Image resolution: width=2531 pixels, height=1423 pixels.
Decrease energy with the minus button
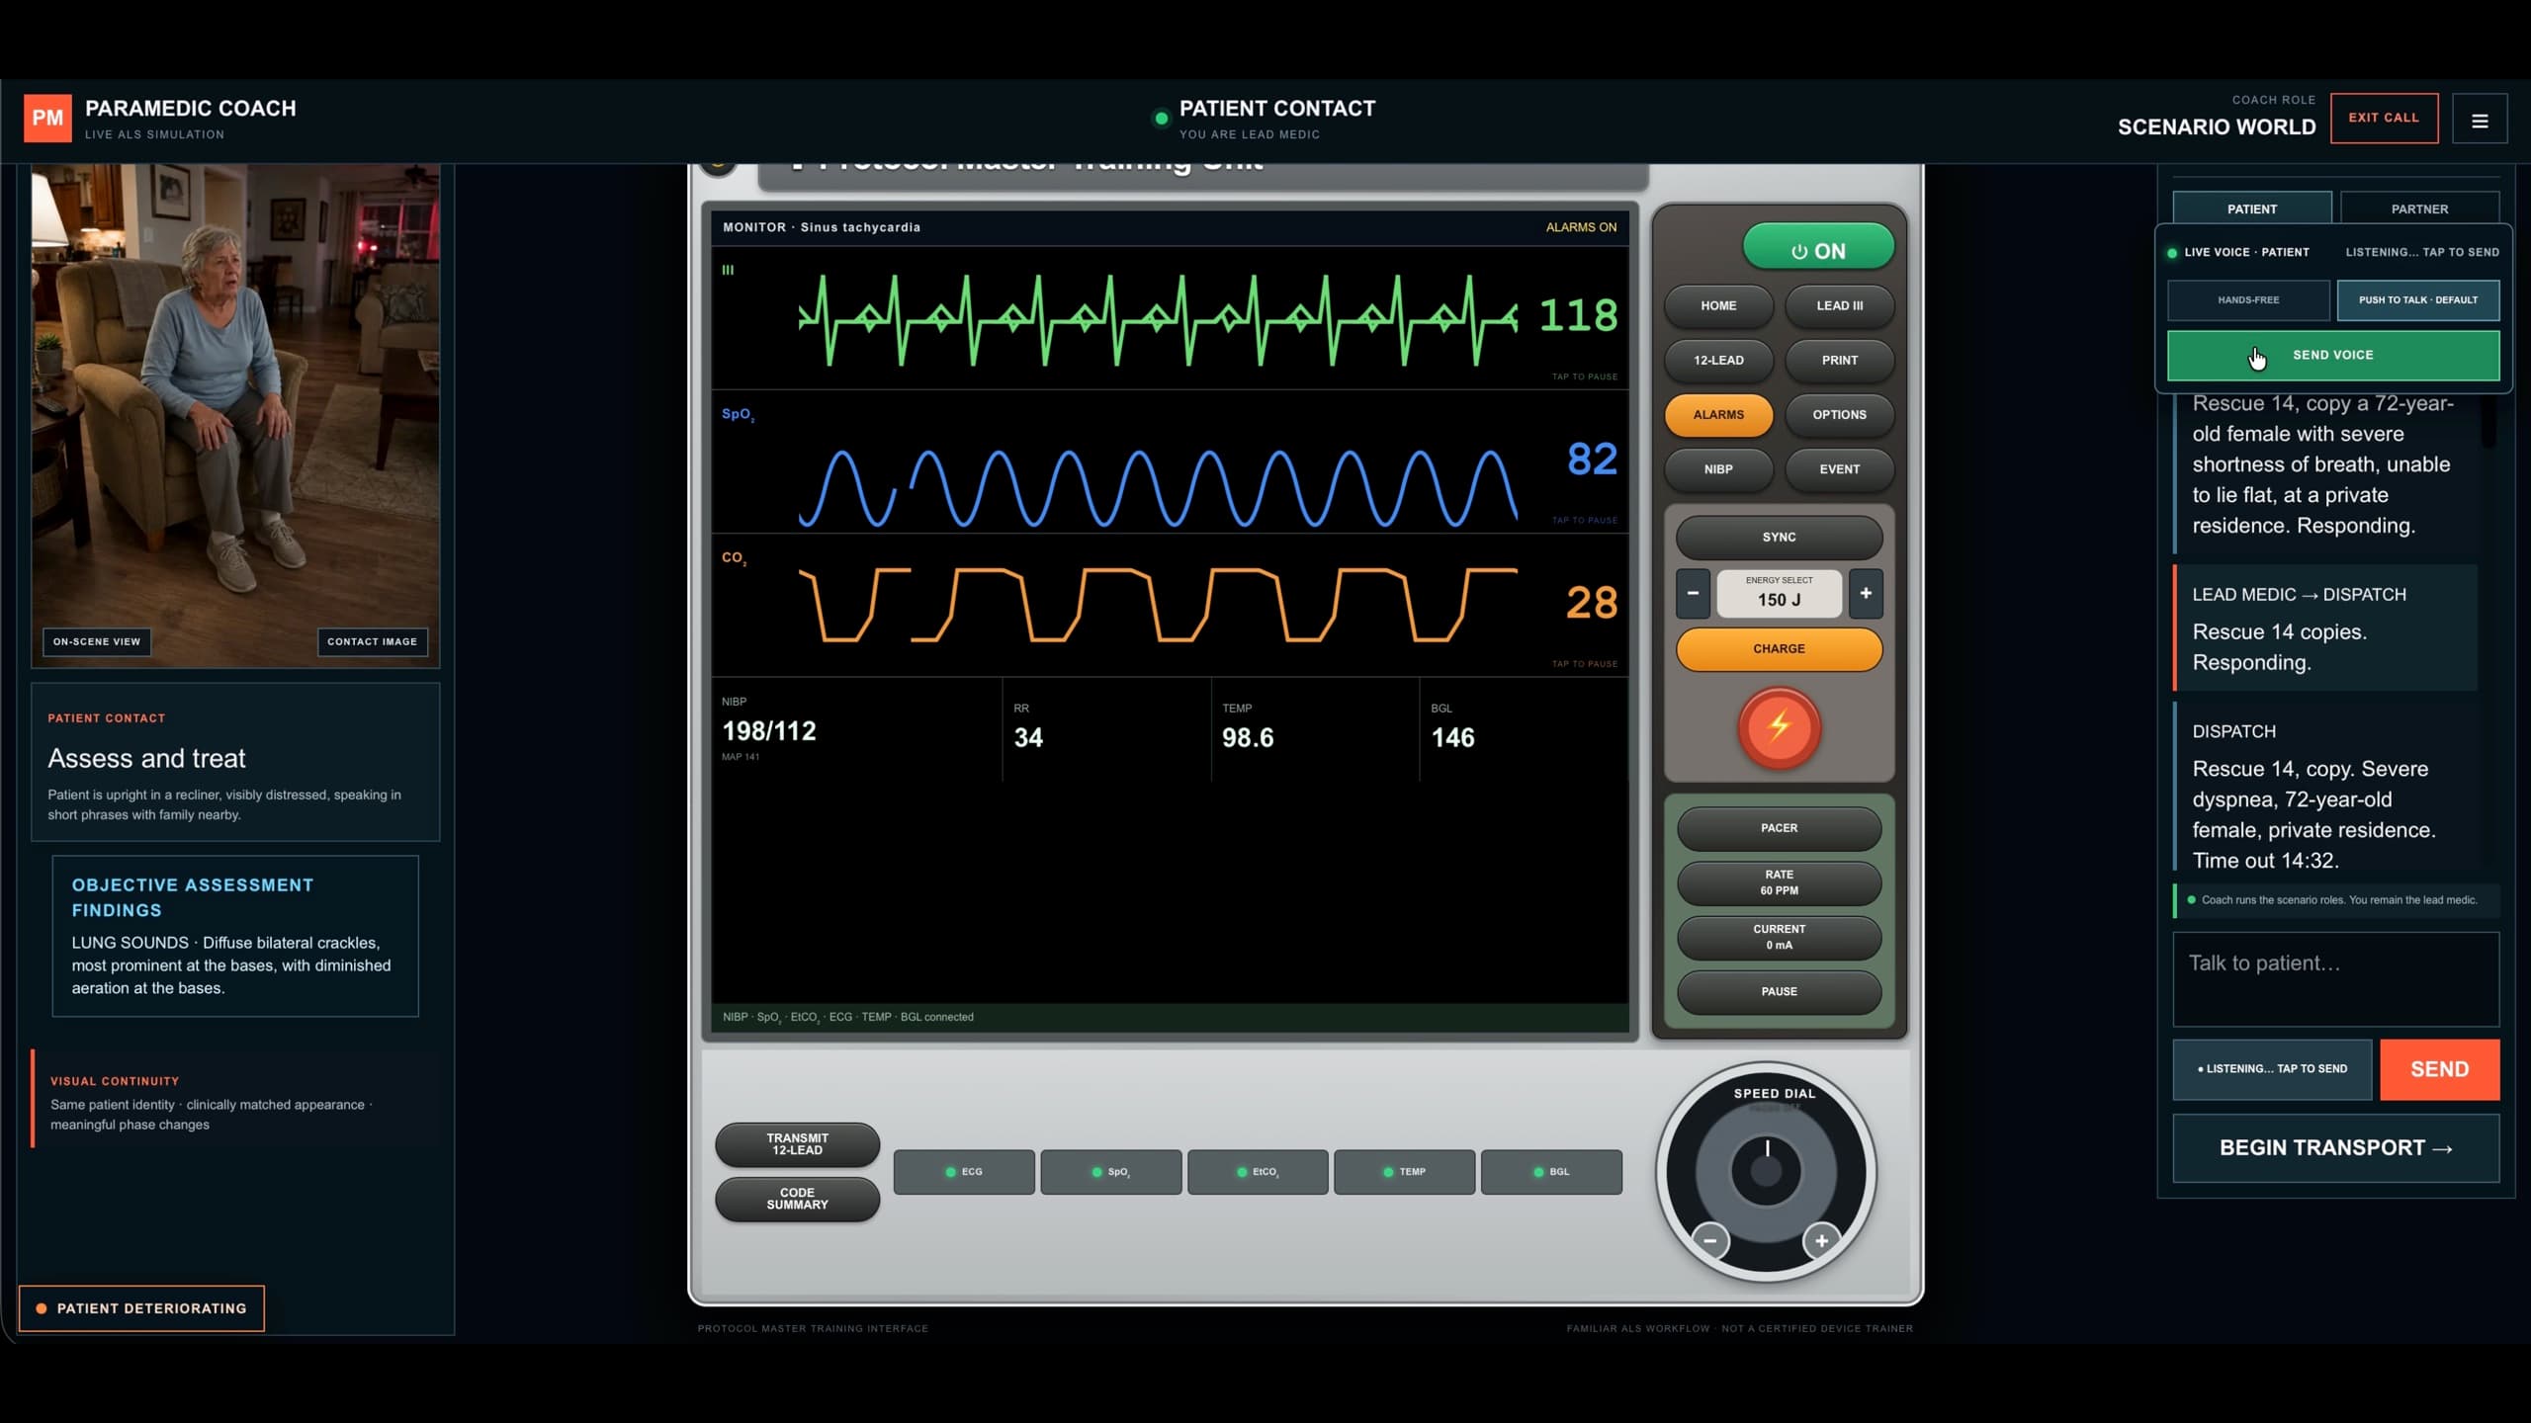[1693, 593]
